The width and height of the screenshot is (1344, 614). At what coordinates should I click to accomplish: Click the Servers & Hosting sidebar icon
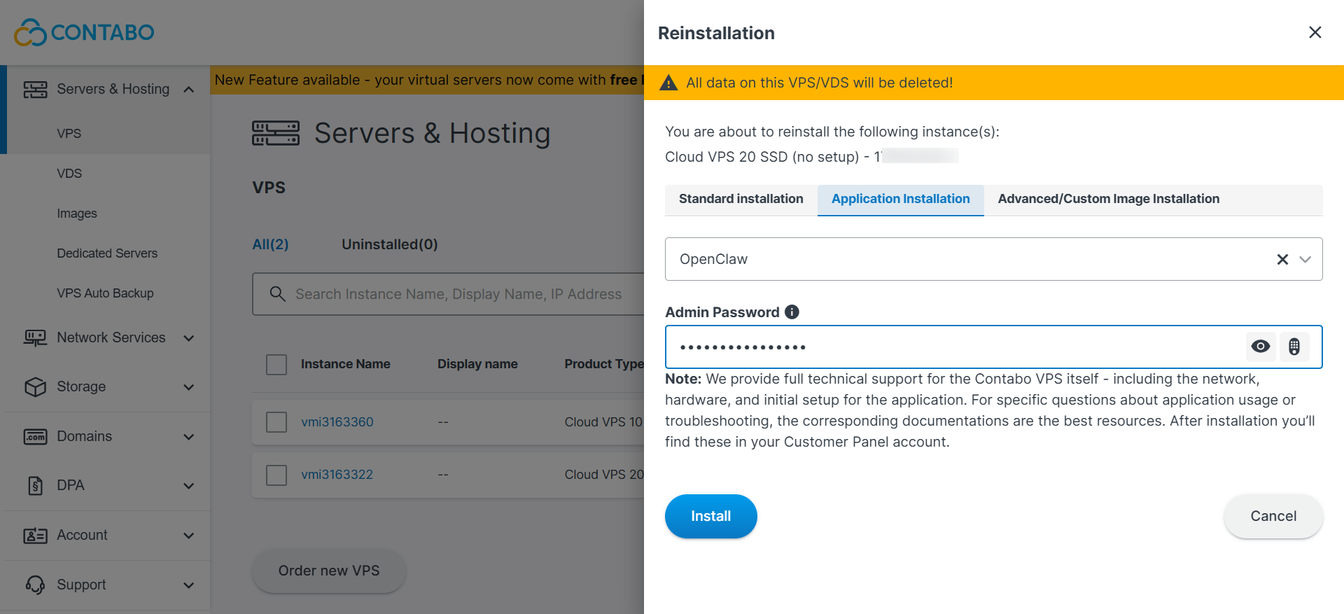point(35,89)
